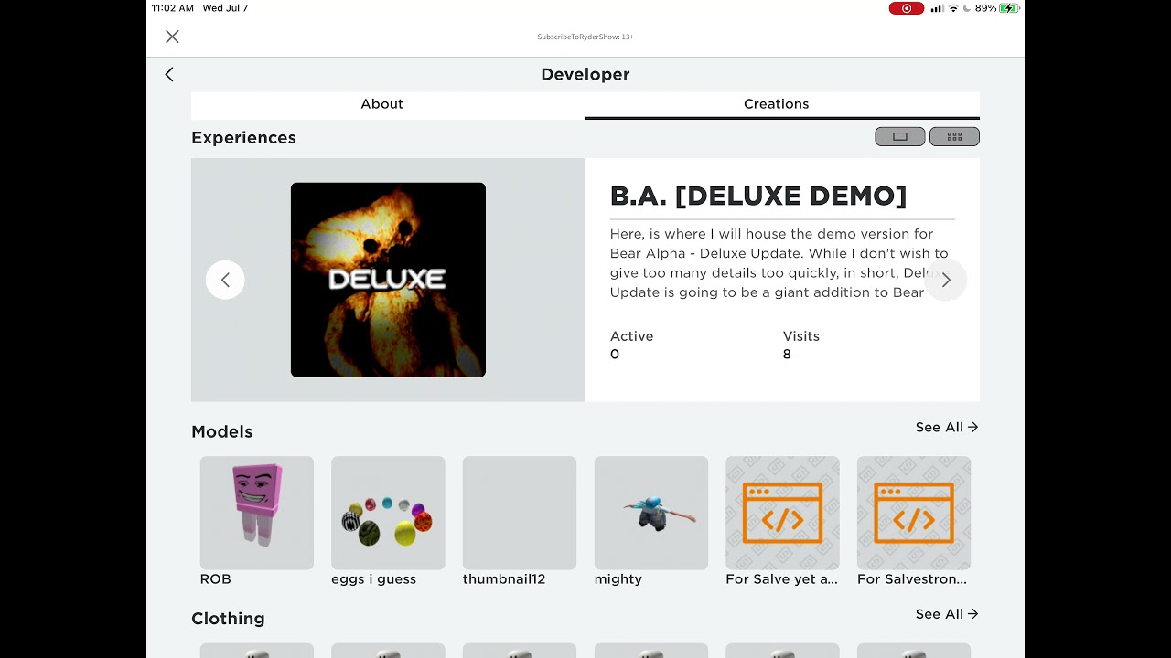Click the Experiences section heading

pos(243,138)
